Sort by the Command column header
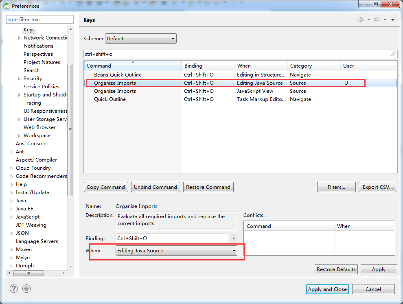Viewport: 403px width, 304px height. point(133,66)
